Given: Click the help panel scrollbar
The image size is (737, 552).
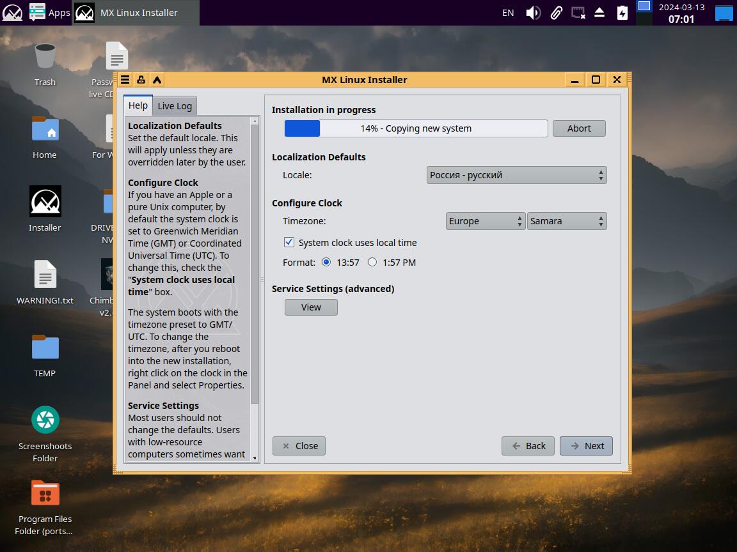Looking at the screenshot, I should (x=255, y=264).
